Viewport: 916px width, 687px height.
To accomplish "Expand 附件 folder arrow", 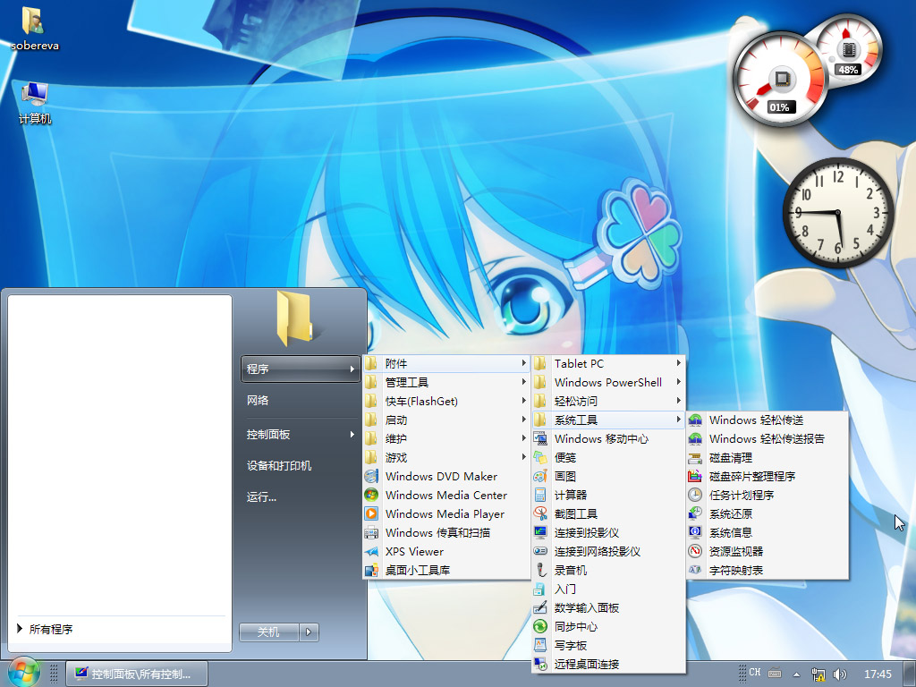I will (x=524, y=363).
